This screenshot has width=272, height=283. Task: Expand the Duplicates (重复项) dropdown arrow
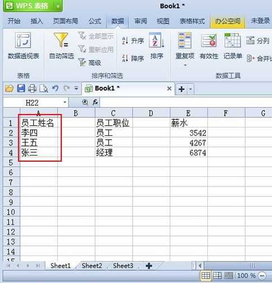(x=185, y=65)
